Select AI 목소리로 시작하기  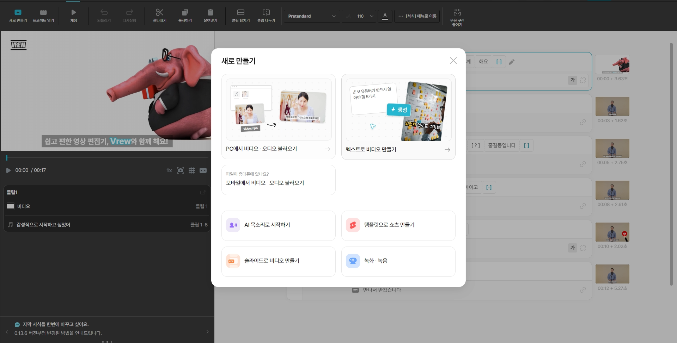pyautogui.click(x=279, y=226)
